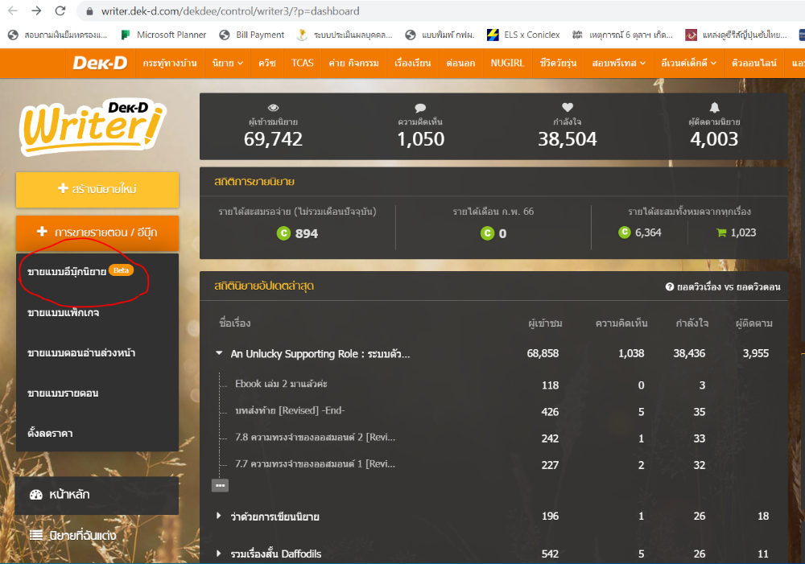Click the Dek-D logo in navbar

pyautogui.click(x=99, y=63)
